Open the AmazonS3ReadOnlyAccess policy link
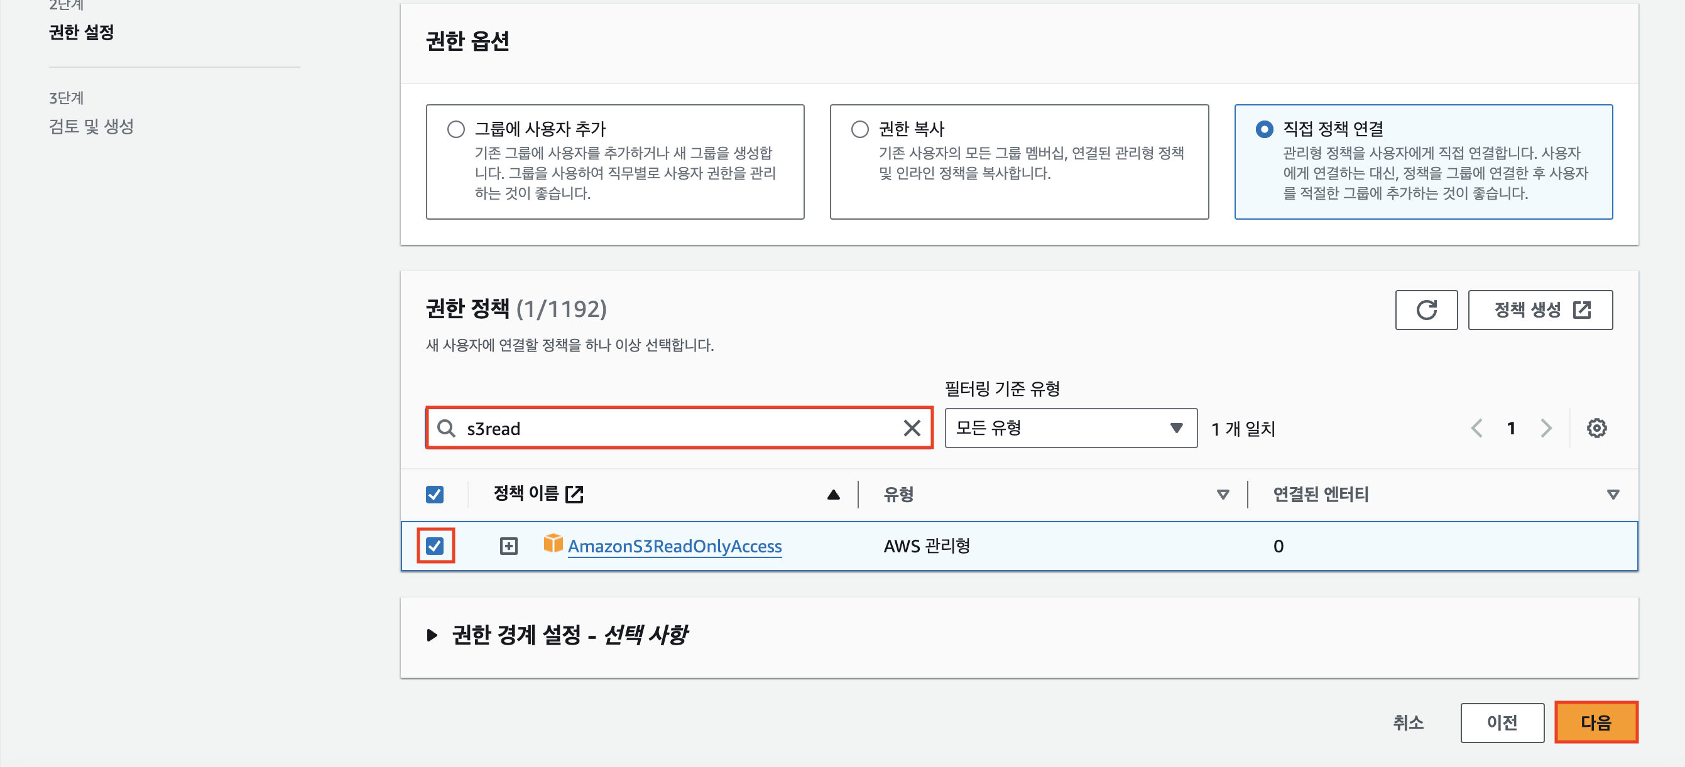 pos(674,546)
